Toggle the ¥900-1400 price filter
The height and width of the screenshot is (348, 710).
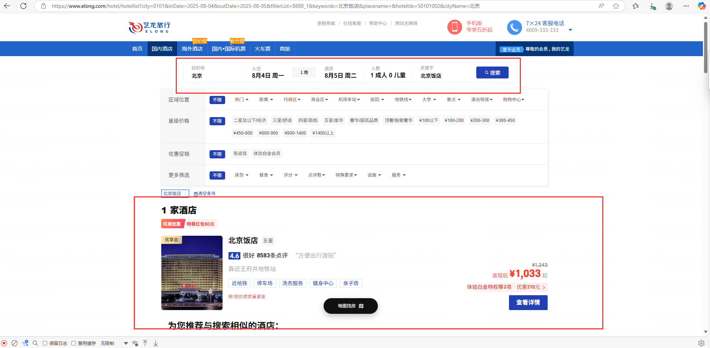(x=295, y=133)
